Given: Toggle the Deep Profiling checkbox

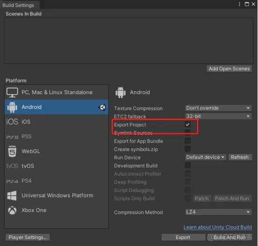Looking at the screenshot, I should click(x=188, y=182).
